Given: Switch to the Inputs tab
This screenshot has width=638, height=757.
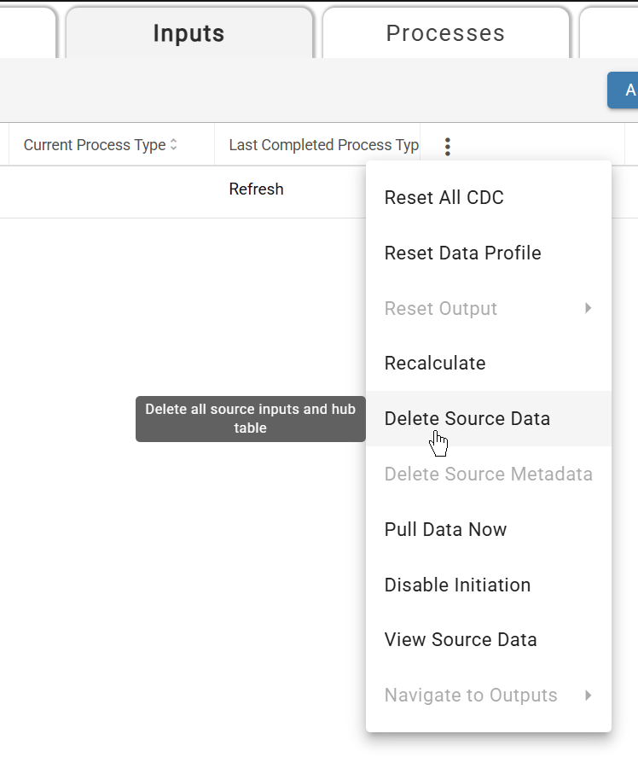Looking at the screenshot, I should click(188, 32).
